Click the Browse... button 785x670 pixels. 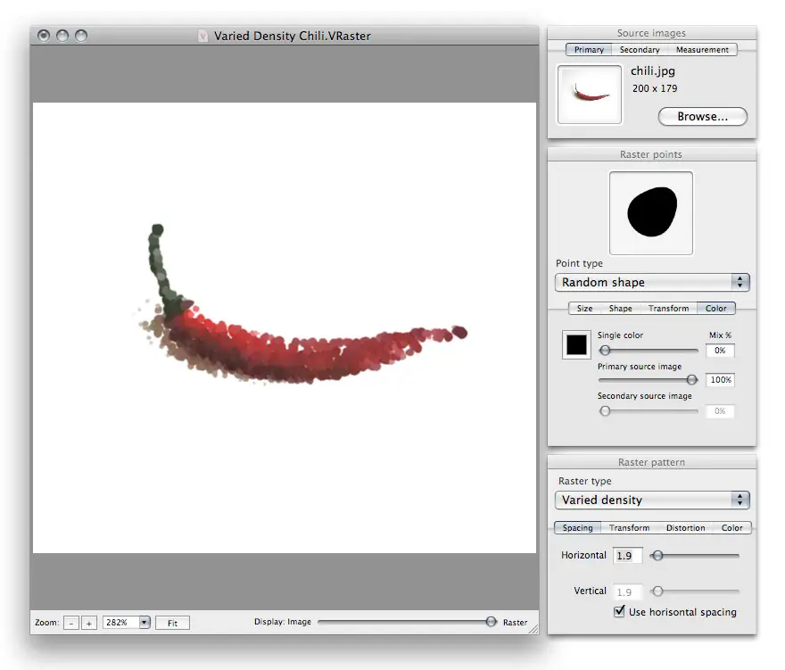pyautogui.click(x=702, y=116)
